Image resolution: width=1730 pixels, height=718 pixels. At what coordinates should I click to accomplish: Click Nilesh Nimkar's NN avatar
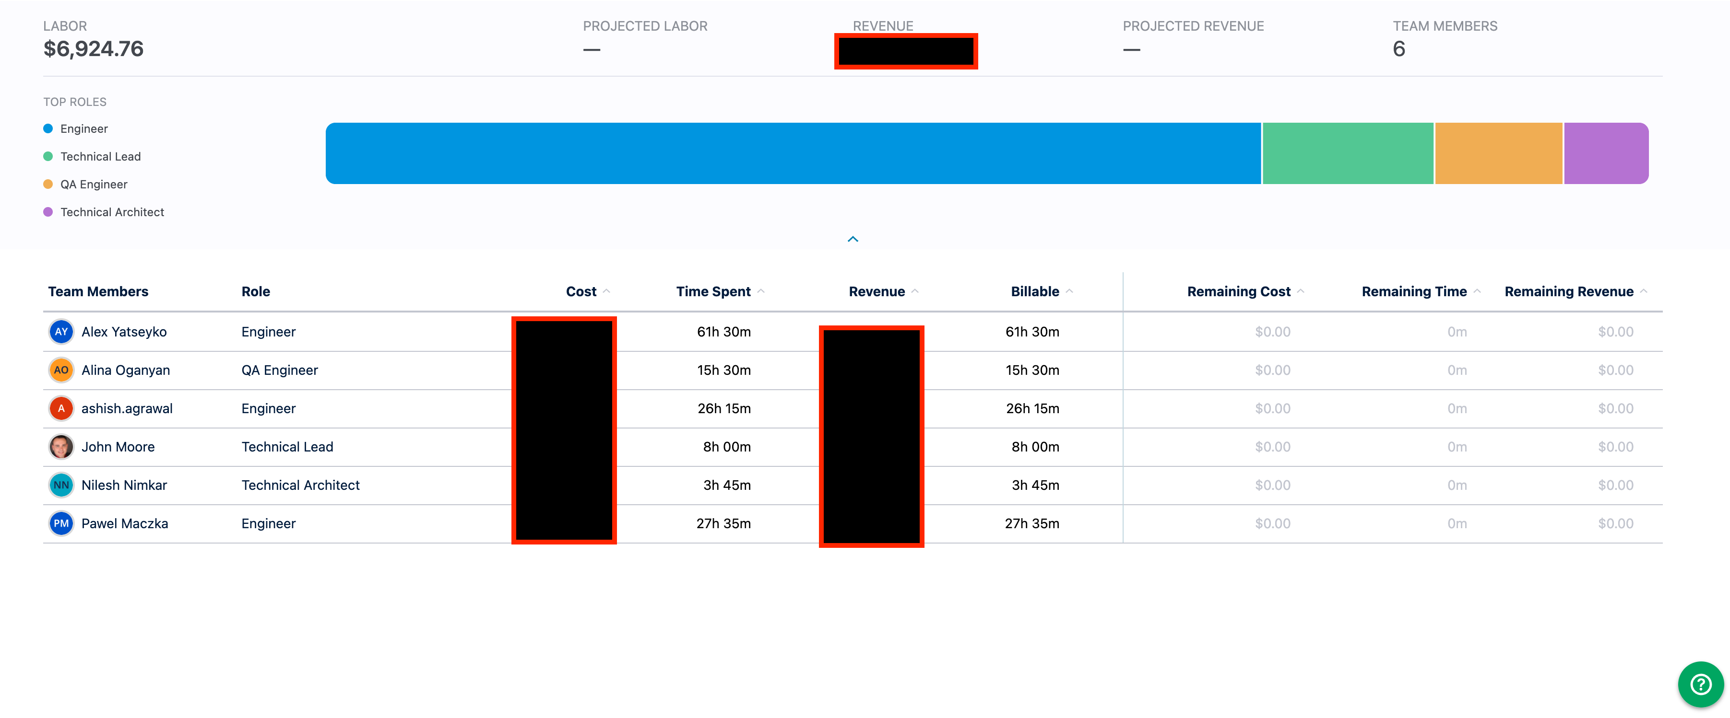point(61,485)
